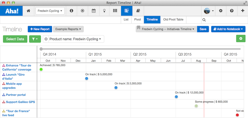Open the Initiatives Timeline report dropdown
The width and height of the screenshot is (248, 132).
click(168, 29)
